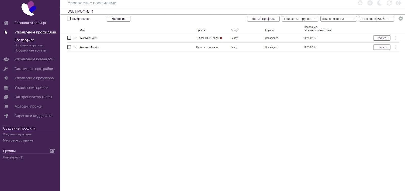
Task: Open the Поиск по тегам dropdown
Action: pos(339,19)
